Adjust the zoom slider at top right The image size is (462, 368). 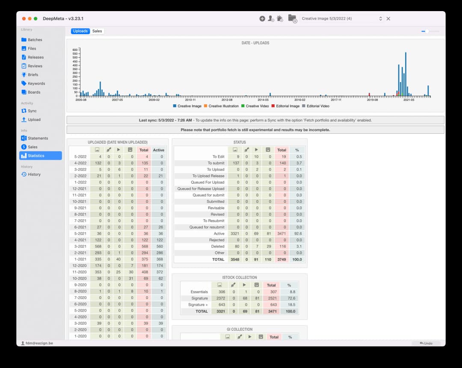(x=430, y=31)
